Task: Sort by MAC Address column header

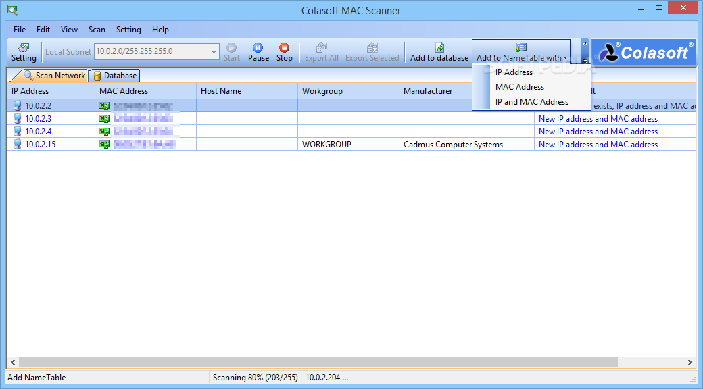Action: 146,91
